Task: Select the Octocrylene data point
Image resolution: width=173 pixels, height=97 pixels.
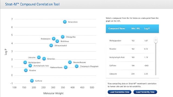Action: [65, 22]
